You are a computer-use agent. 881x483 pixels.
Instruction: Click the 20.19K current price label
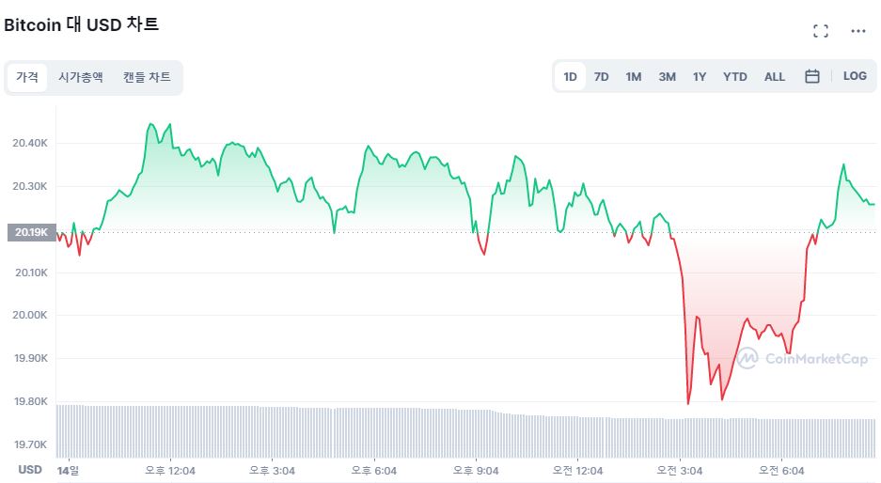point(31,232)
